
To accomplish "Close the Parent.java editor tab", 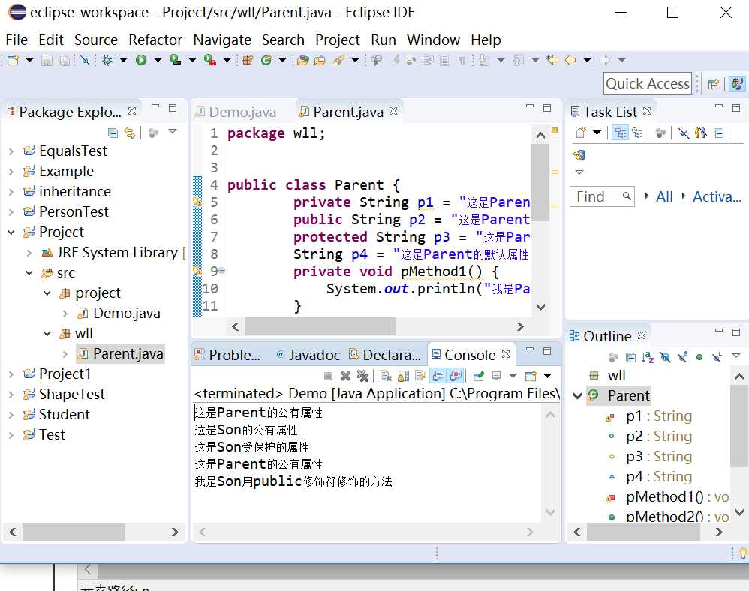I will [x=393, y=111].
